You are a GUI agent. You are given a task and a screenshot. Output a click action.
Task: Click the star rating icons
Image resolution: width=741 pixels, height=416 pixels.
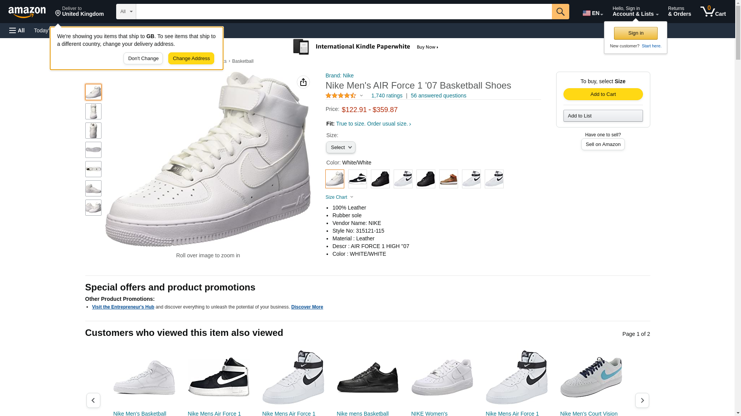tap(341, 96)
